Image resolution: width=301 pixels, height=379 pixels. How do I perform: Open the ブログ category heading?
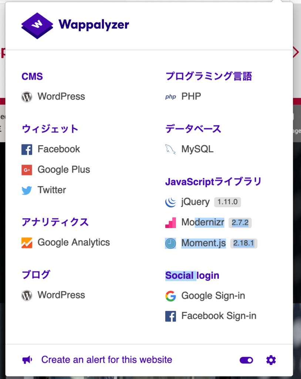tap(36, 275)
